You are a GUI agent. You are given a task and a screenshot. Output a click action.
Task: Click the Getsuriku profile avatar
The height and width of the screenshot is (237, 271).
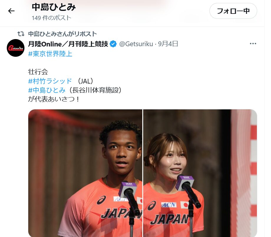[16, 48]
